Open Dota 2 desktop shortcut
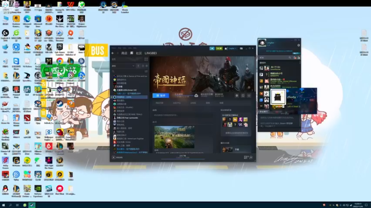Viewport: 371px width, 208px height. (27, 120)
